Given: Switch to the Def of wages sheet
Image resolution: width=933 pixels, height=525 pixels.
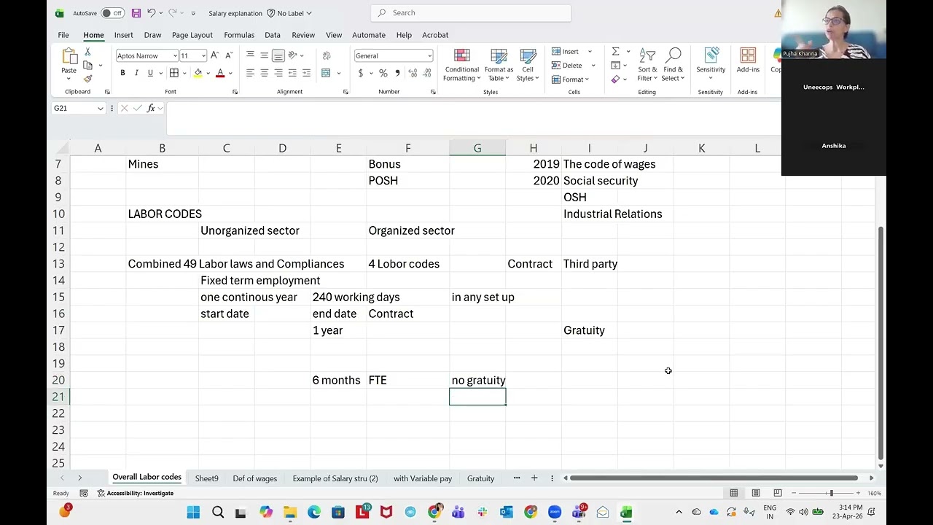Looking at the screenshot, I should (255, 478).
